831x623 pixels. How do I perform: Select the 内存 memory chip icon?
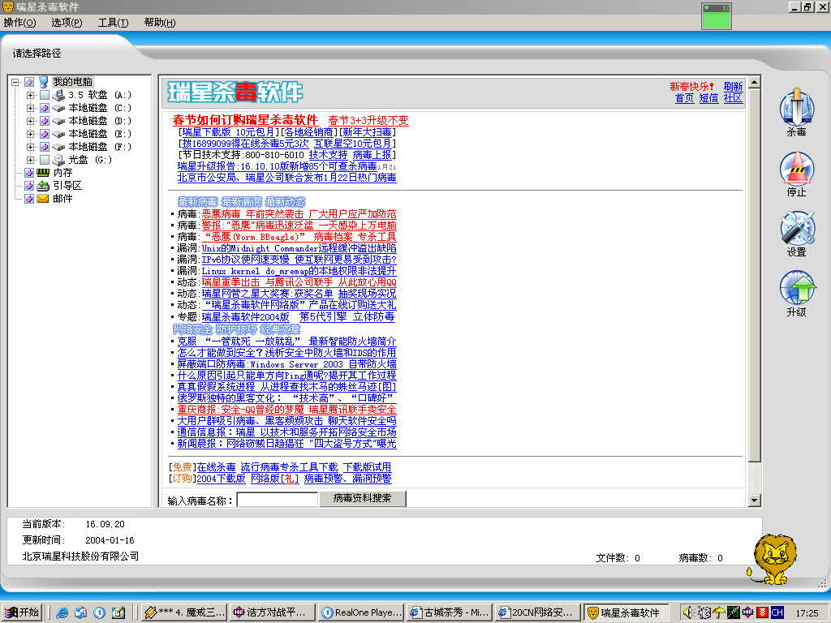[43, 173]
